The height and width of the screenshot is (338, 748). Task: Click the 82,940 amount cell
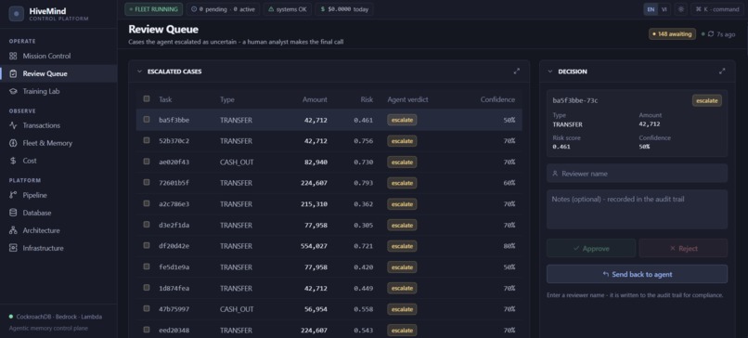click(x=316, y=162)
